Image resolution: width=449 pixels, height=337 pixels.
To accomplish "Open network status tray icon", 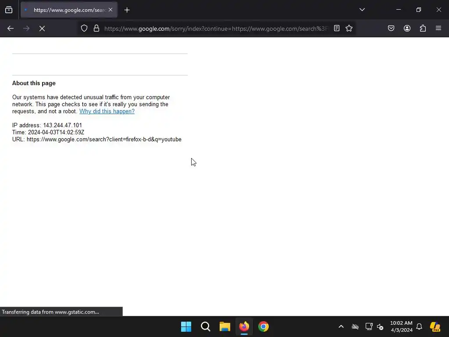I will tap(369, 326).
